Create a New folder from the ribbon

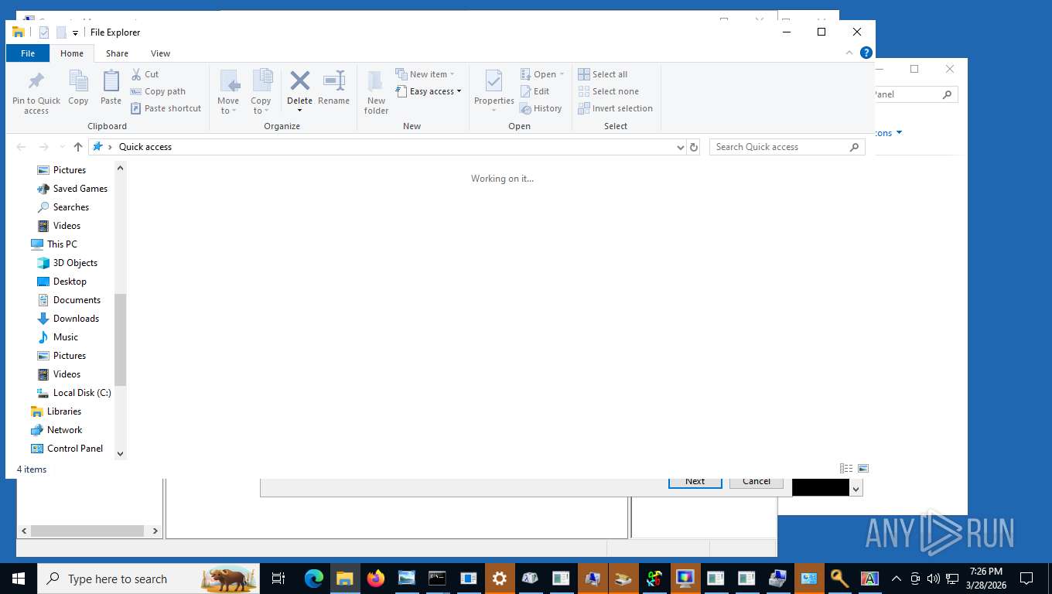376,92
